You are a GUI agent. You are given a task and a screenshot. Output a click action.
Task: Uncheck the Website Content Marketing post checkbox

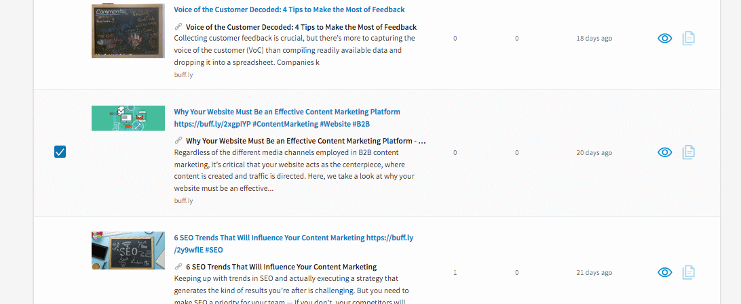(60, 152)
